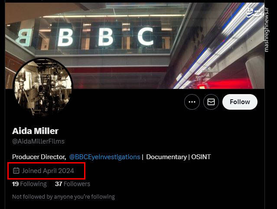The width and height of the screenshot is (277, 209).
Task: Click the word OSINT in the bio
Action: coord(201,157)
